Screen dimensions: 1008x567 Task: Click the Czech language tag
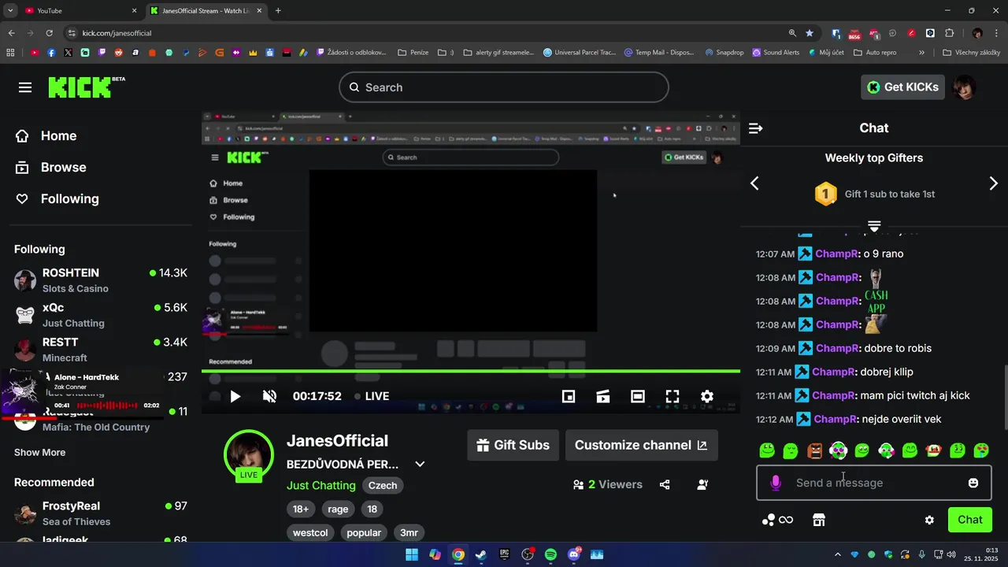(383, 485)
